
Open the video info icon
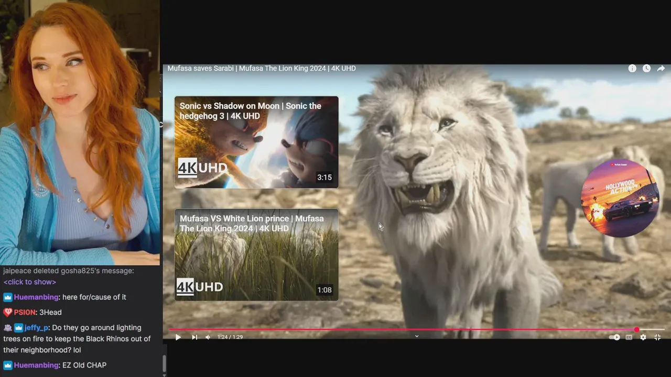pyautogui.click(x=632, y=69)
